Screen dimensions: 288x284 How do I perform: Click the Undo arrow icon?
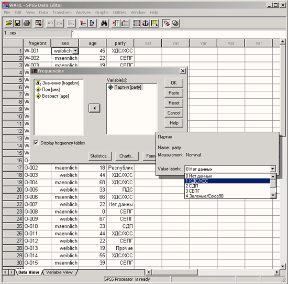pyautogui.click(x=50, y=23)
